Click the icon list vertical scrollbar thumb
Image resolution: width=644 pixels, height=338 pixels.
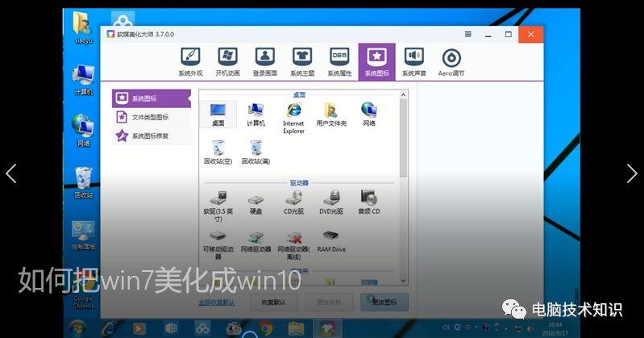click(403, 138)
